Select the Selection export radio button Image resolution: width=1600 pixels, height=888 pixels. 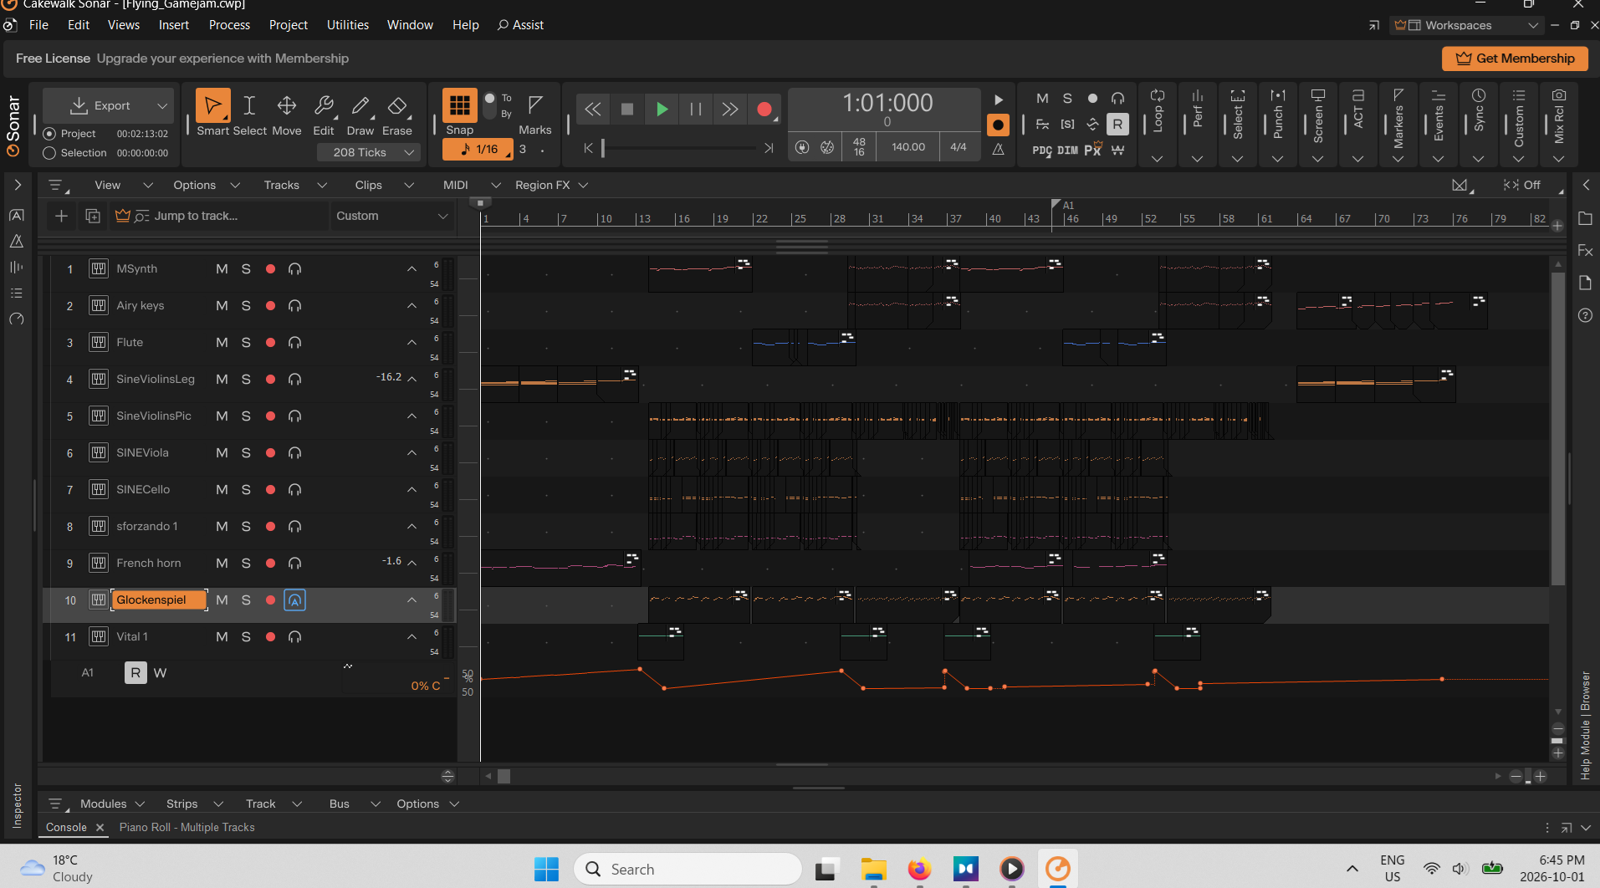click(49, 153)
